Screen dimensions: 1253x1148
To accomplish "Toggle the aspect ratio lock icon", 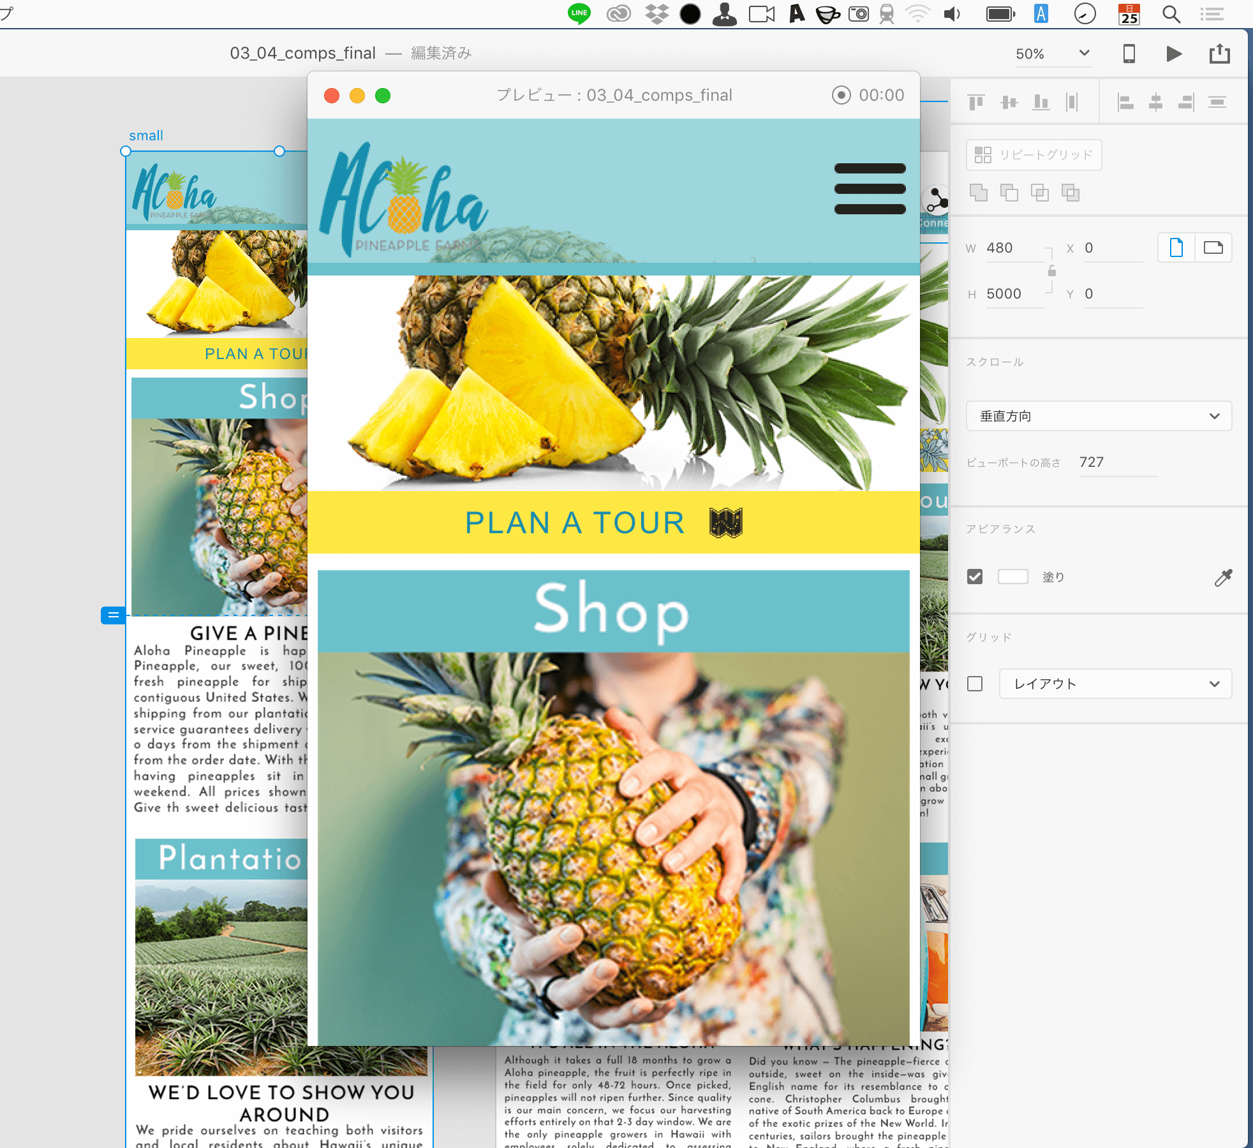I will [1052, 271].
